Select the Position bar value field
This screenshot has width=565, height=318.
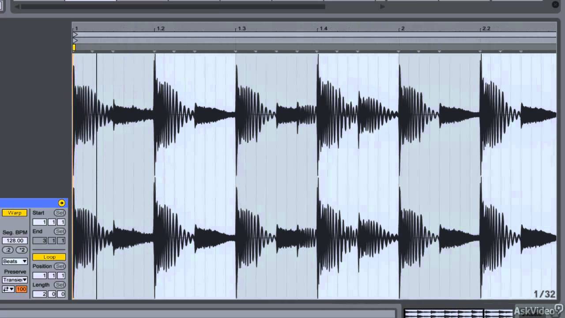coord(40,276)
